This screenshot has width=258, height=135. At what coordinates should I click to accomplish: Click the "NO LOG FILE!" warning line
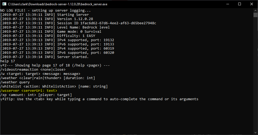(45, 11)
